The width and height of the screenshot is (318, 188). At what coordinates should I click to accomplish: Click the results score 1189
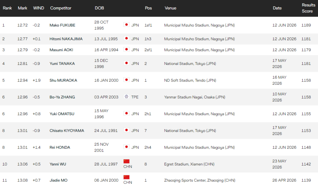point(306,25)
